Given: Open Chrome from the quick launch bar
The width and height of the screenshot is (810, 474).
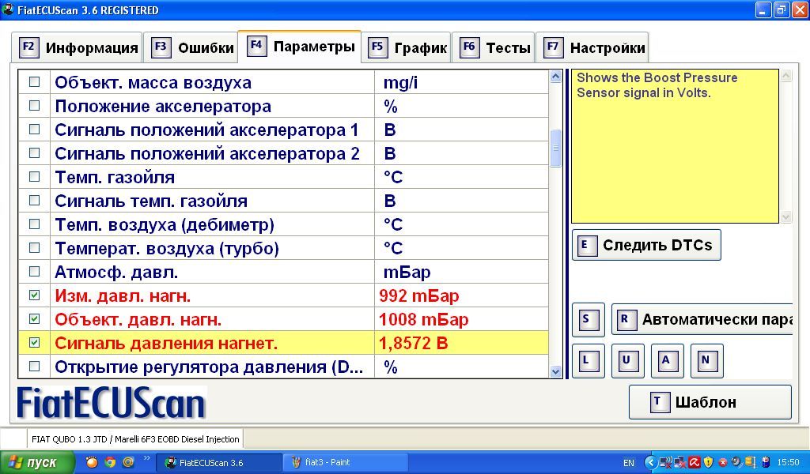Looking at the screenshot, I should click(110, 462).
